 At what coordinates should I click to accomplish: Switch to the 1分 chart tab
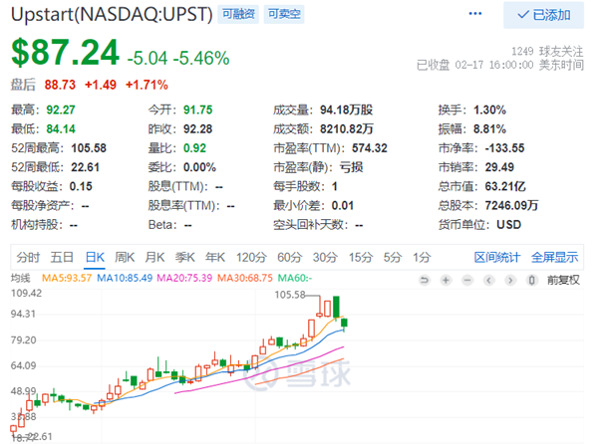pos(422,257)
